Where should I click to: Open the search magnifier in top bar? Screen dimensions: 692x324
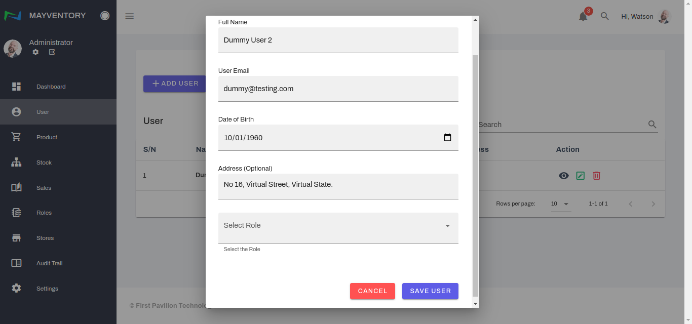tap(604, 16)
